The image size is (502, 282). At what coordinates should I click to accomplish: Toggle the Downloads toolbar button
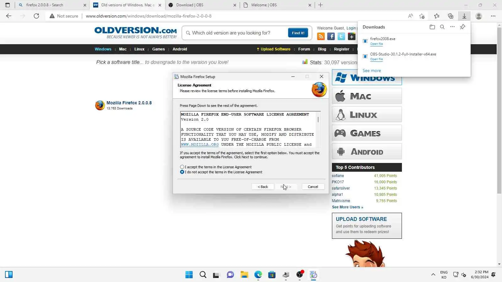click(x=464, y=16)
